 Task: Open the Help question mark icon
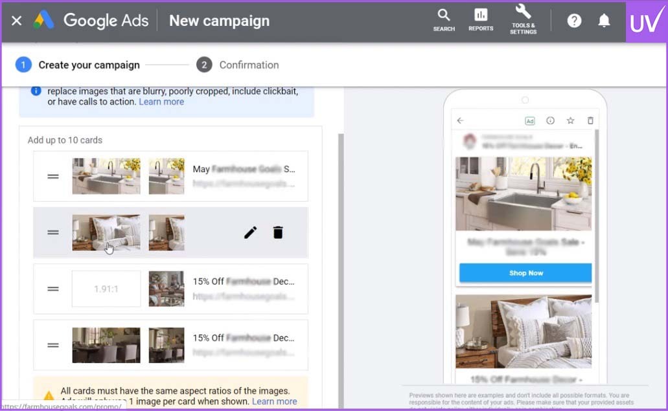click(574, 21)
